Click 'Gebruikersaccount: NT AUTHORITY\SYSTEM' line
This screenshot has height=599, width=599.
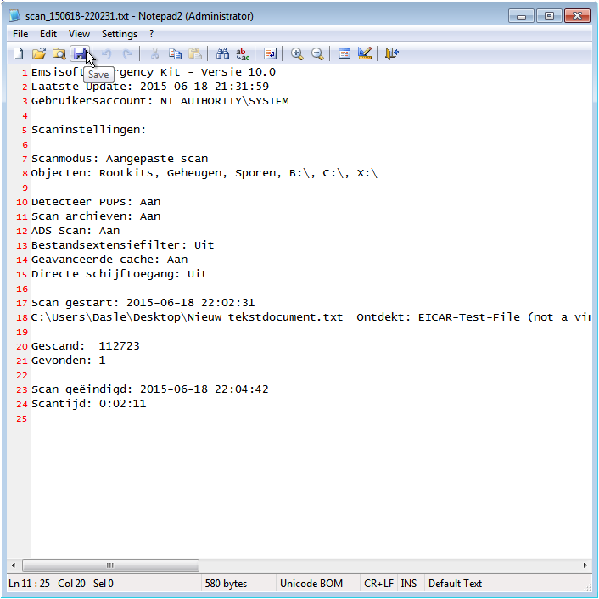[160, 101]
